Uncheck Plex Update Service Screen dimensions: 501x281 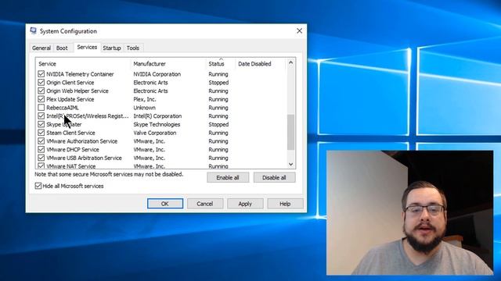[x=41, y=99]
